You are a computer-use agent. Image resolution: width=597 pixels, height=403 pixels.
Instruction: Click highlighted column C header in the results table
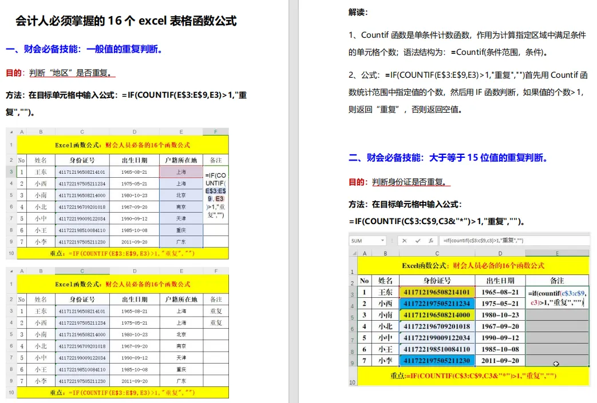click(x=82, y=271)
